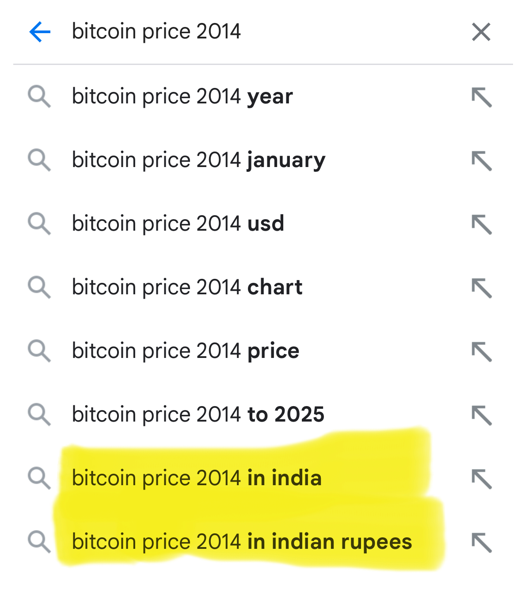
Task: Select suggestion 'bitcoin price 2014 january'
Action: coord(198,160)
